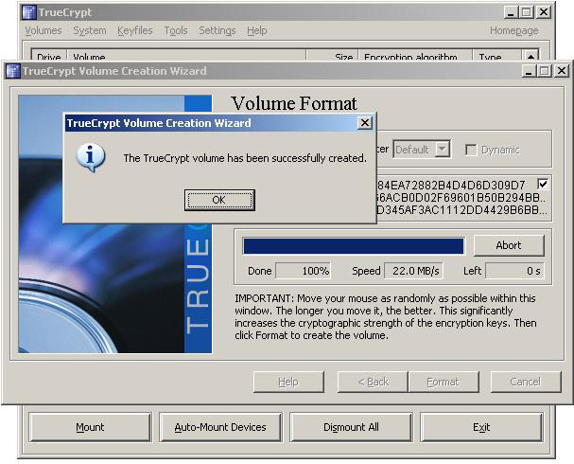
Task: Click the blue information icon in the dialog
Action: (x=91, y=157)
